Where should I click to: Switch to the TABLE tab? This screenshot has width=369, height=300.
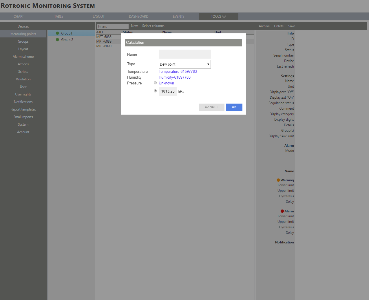[x=59, y=17]
